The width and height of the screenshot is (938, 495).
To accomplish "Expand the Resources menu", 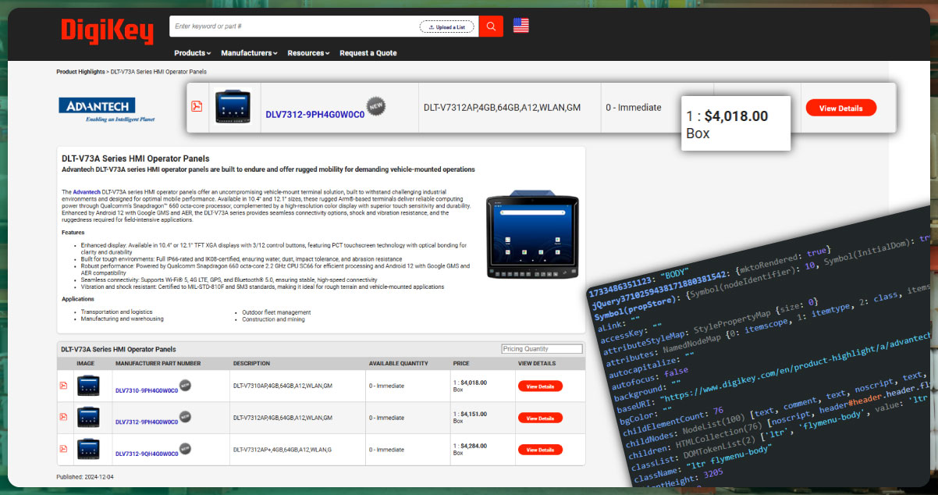I will point(308,53).
